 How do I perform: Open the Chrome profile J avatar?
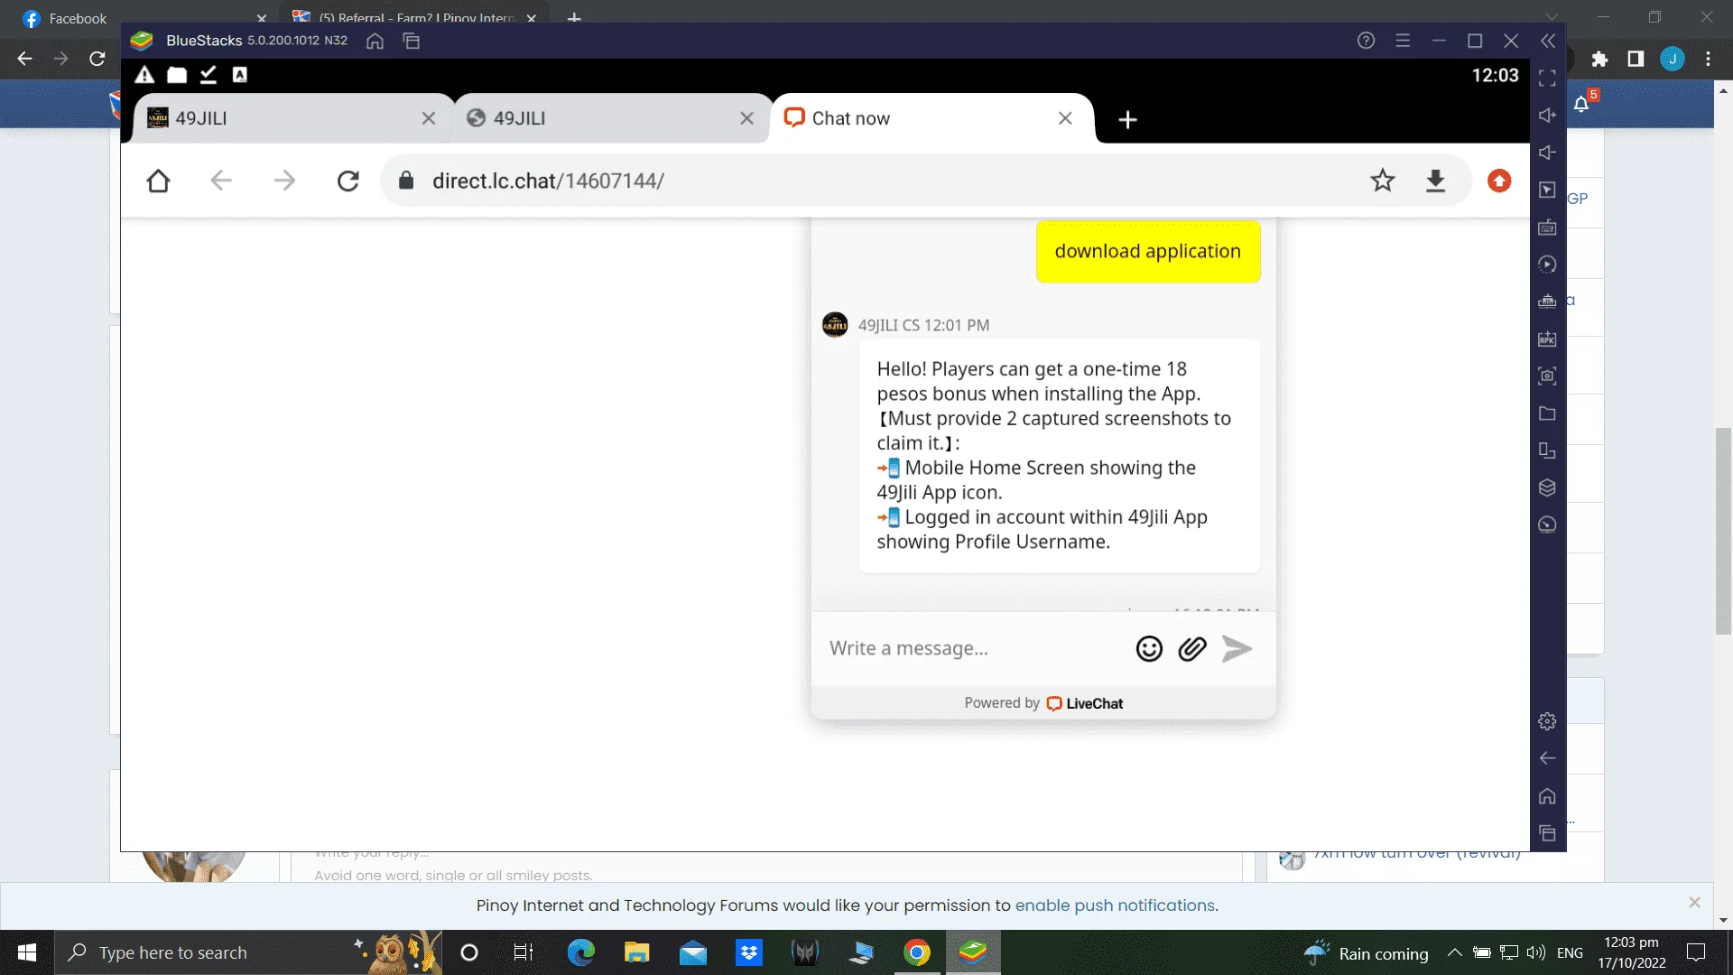click(1673, 59)
